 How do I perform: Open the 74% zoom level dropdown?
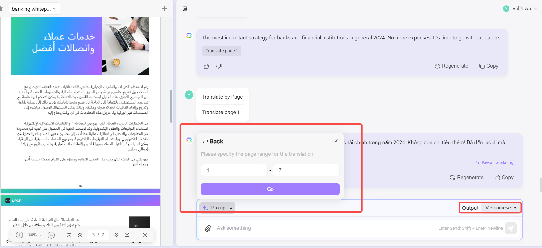coord(35,235)
